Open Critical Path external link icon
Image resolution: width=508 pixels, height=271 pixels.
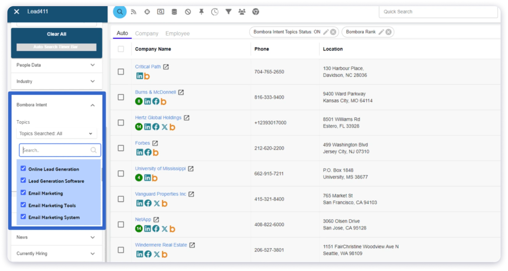[166, 67]
